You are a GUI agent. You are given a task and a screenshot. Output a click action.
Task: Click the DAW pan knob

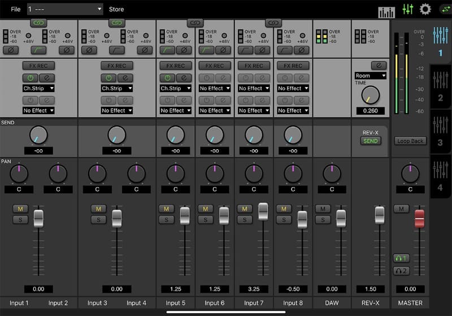pos(332,174)
